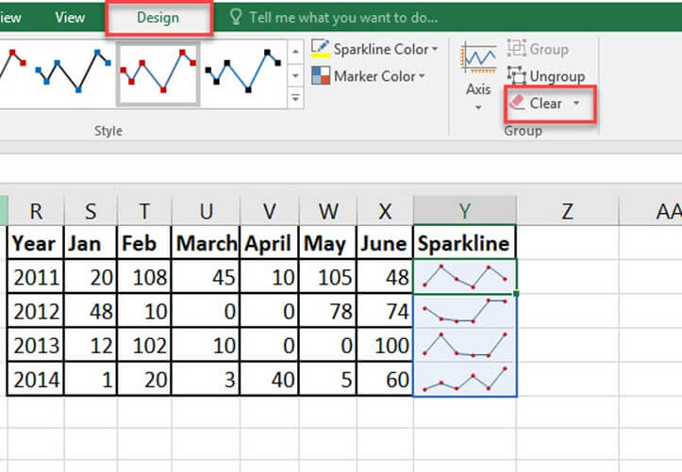Expand the Clear dropdown arrow
Viewport: 682px width, 472px height.
(576, 104)
